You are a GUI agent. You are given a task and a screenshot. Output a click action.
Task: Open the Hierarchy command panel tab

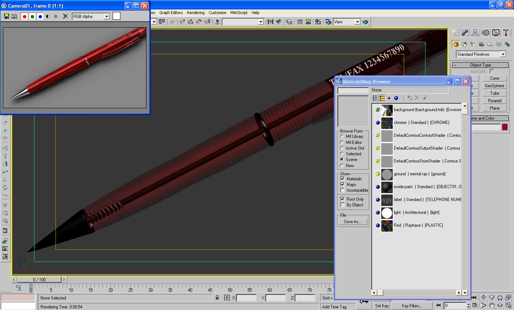pyautogui.click(x=475, y=33)
